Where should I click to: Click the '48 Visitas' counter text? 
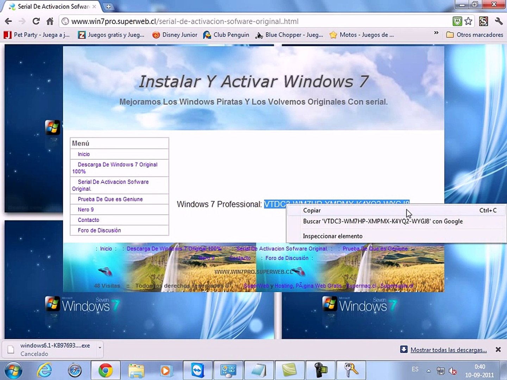tap(107, 286)
